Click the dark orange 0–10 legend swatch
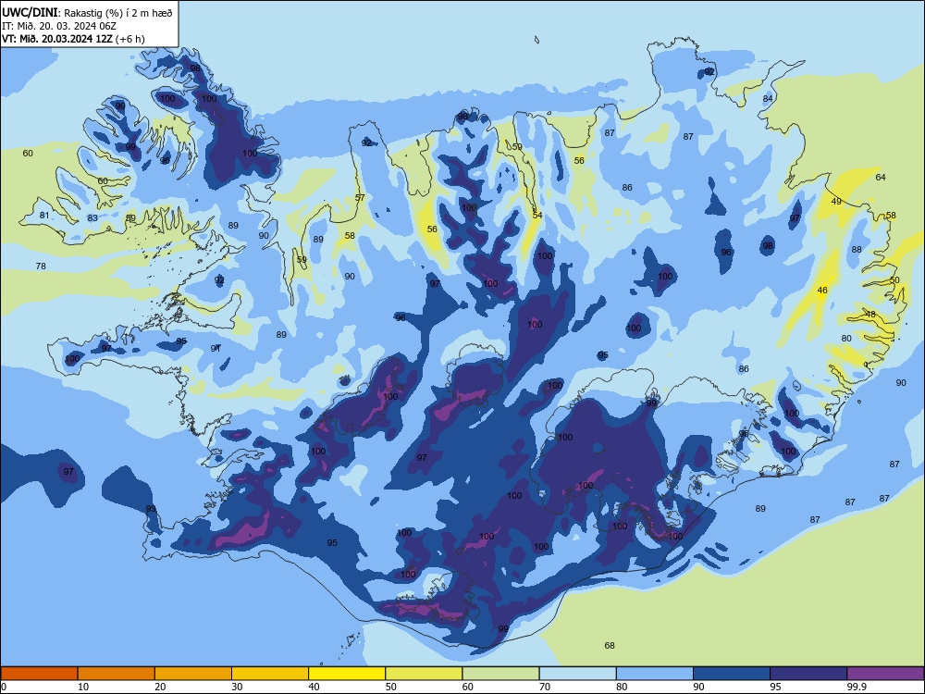This screenshot has height=694, width=925. (x=39, y=674)
